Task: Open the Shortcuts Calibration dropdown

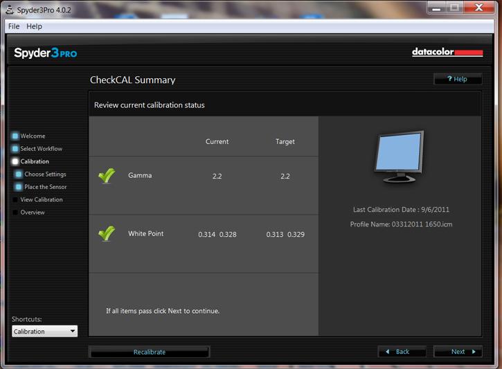Action: tap(44, 331)
